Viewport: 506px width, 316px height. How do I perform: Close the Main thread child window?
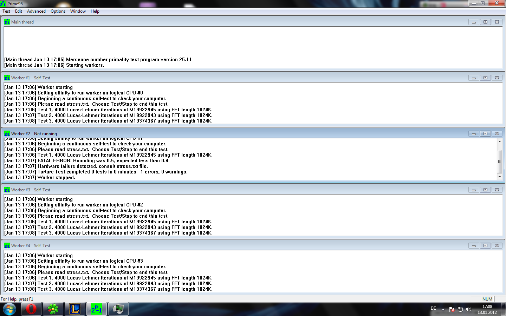tap(497, 22)
